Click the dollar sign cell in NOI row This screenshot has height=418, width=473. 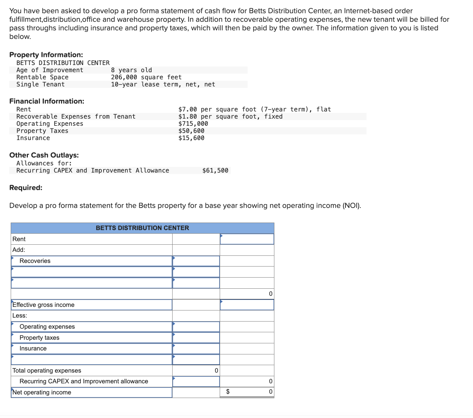[x=228, y=392]
